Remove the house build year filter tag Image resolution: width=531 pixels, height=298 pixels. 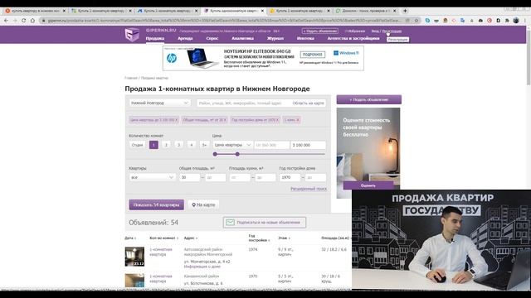click(x=277, y=120)
